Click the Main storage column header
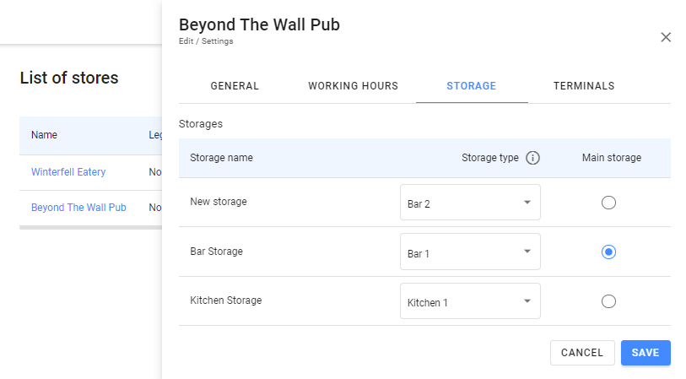Viewport: 686px width, 379px height. coord(612,158)
